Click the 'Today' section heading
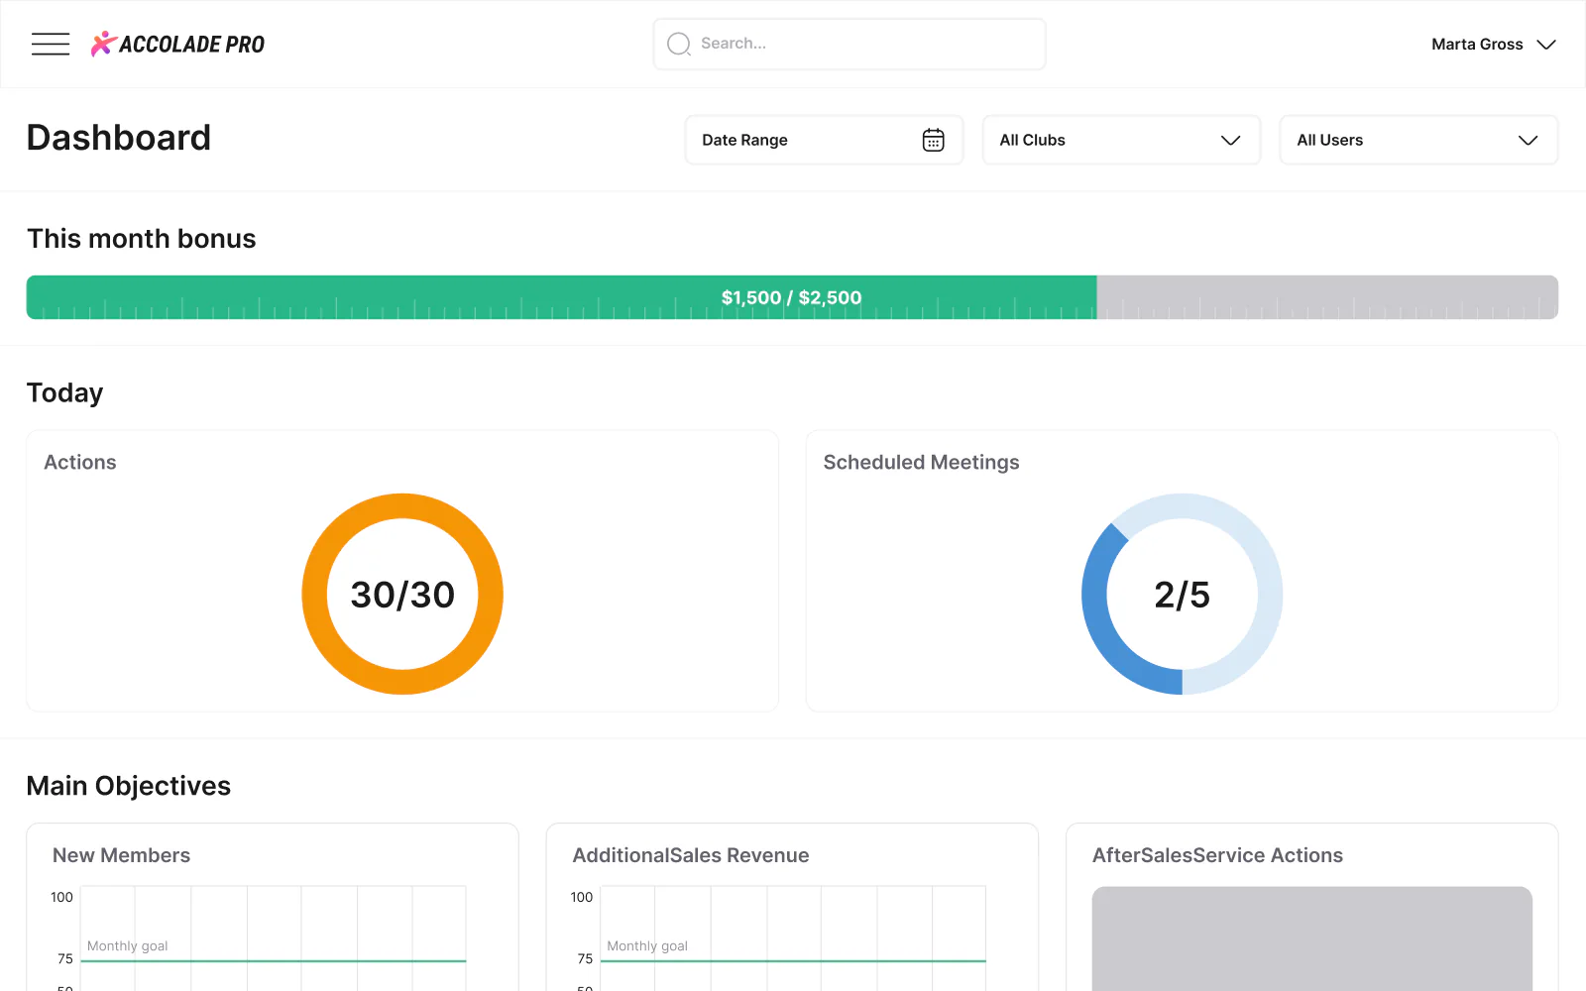The height and width of the screenshot is (991, 1586). (x=65, y=393)
